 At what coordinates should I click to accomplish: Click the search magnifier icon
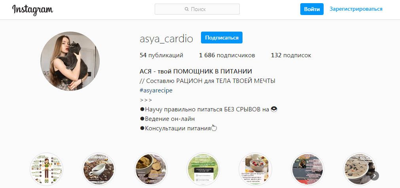click(x=187, y=9)
